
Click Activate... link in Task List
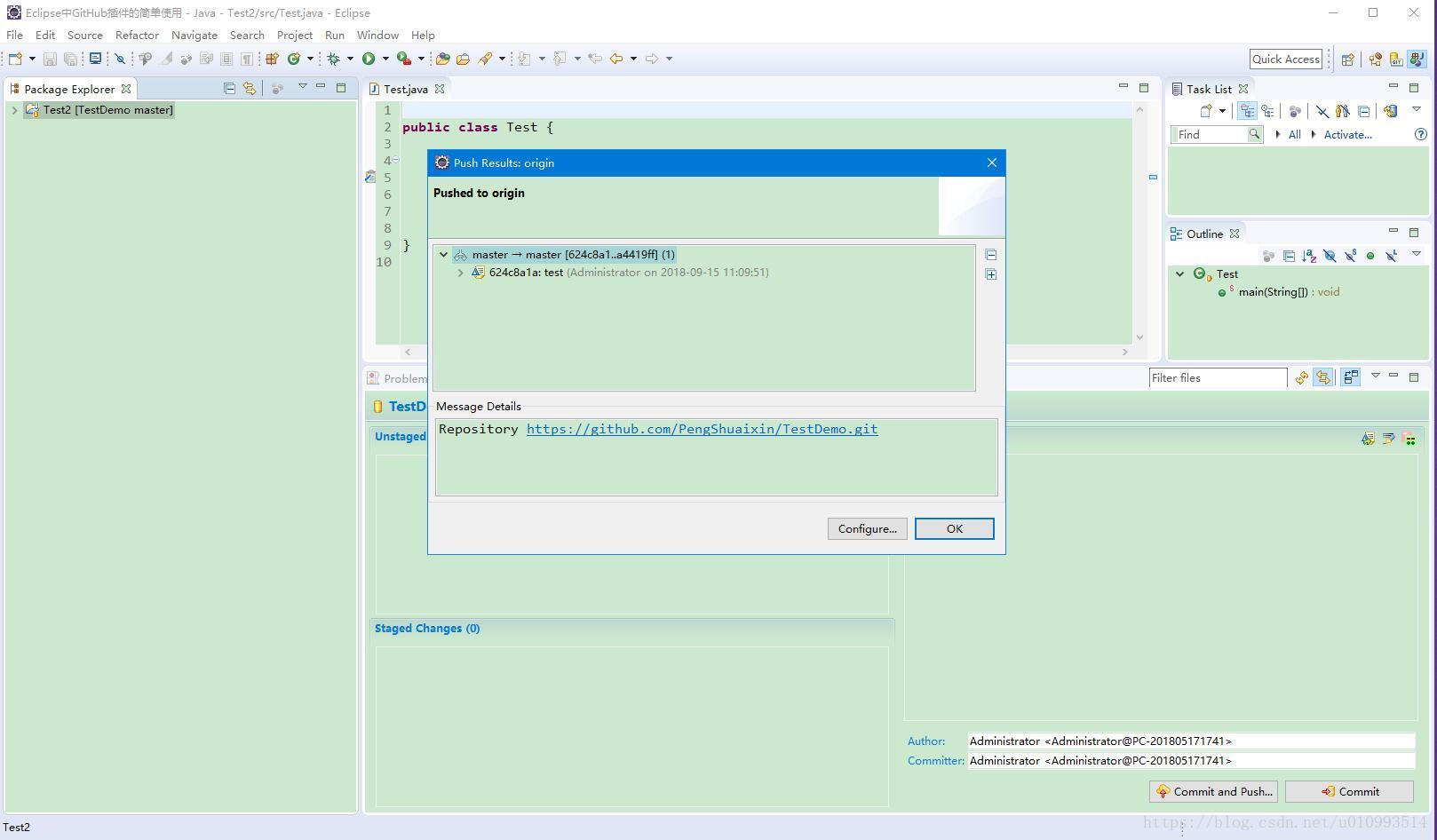1347,134
